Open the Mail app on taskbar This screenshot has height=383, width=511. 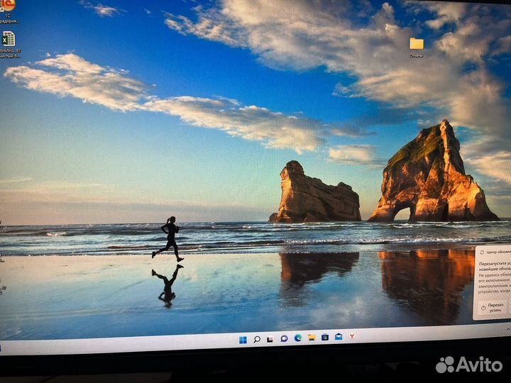[339, 336]
